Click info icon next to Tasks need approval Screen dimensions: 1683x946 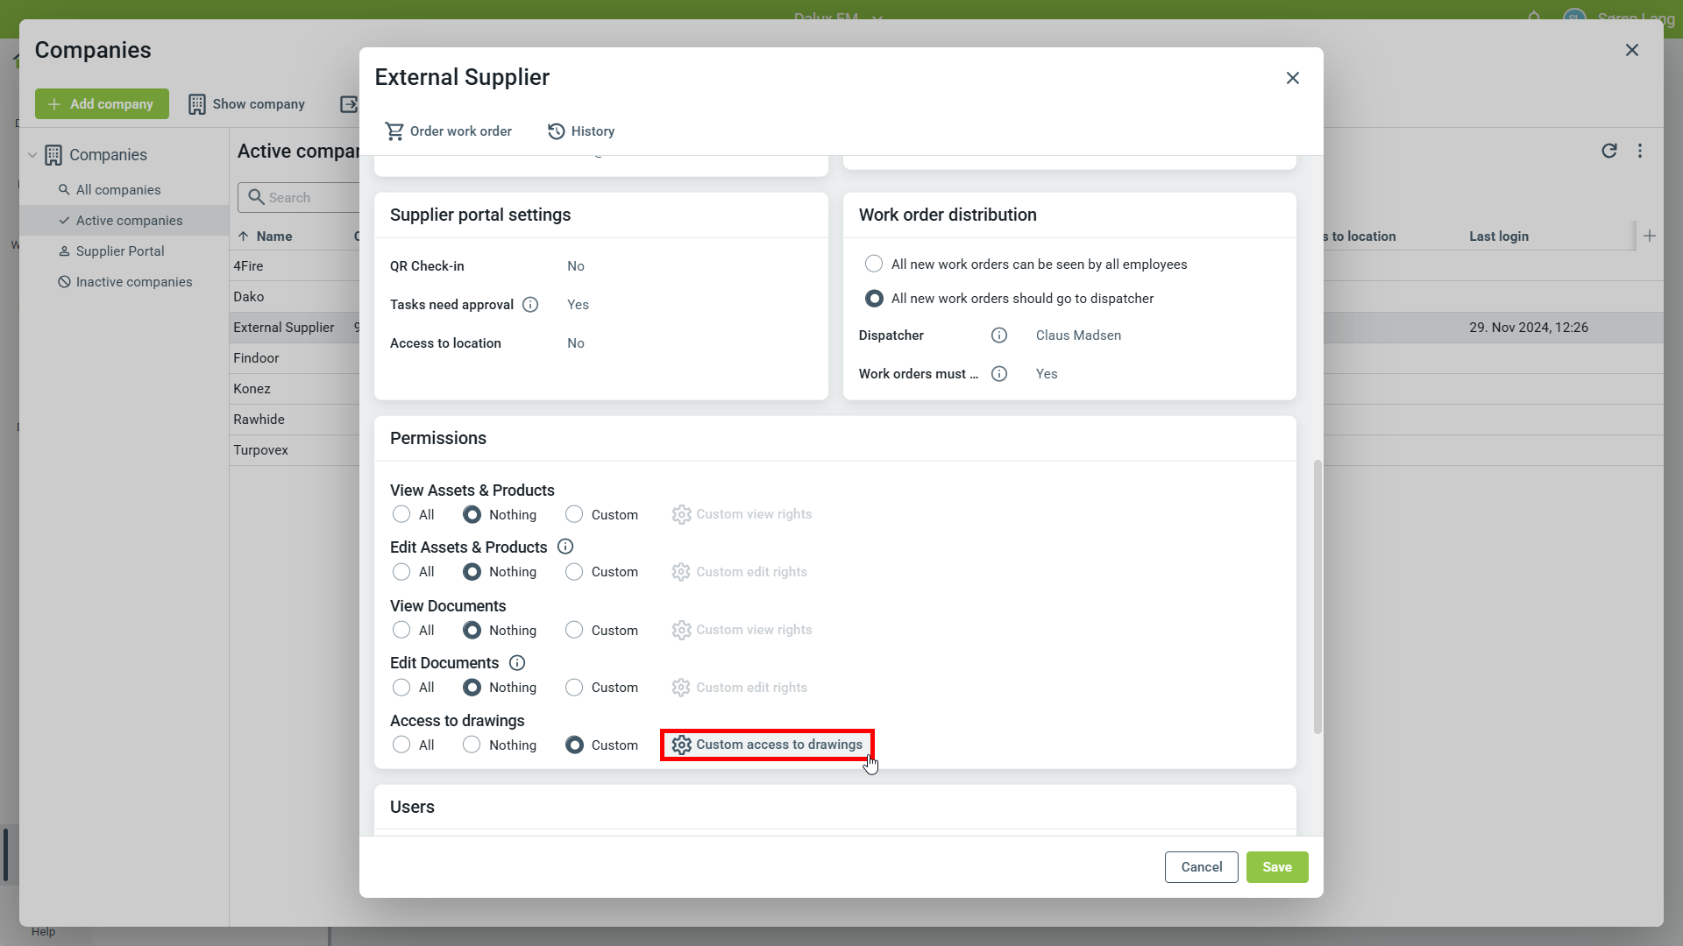click(530, 305)
